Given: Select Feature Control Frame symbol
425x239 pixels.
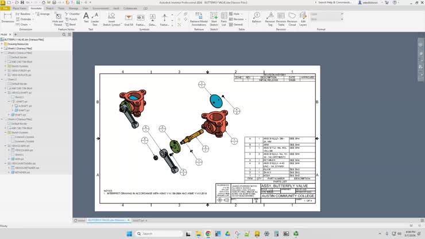Looking at the screenshot, I should (140, 20).
